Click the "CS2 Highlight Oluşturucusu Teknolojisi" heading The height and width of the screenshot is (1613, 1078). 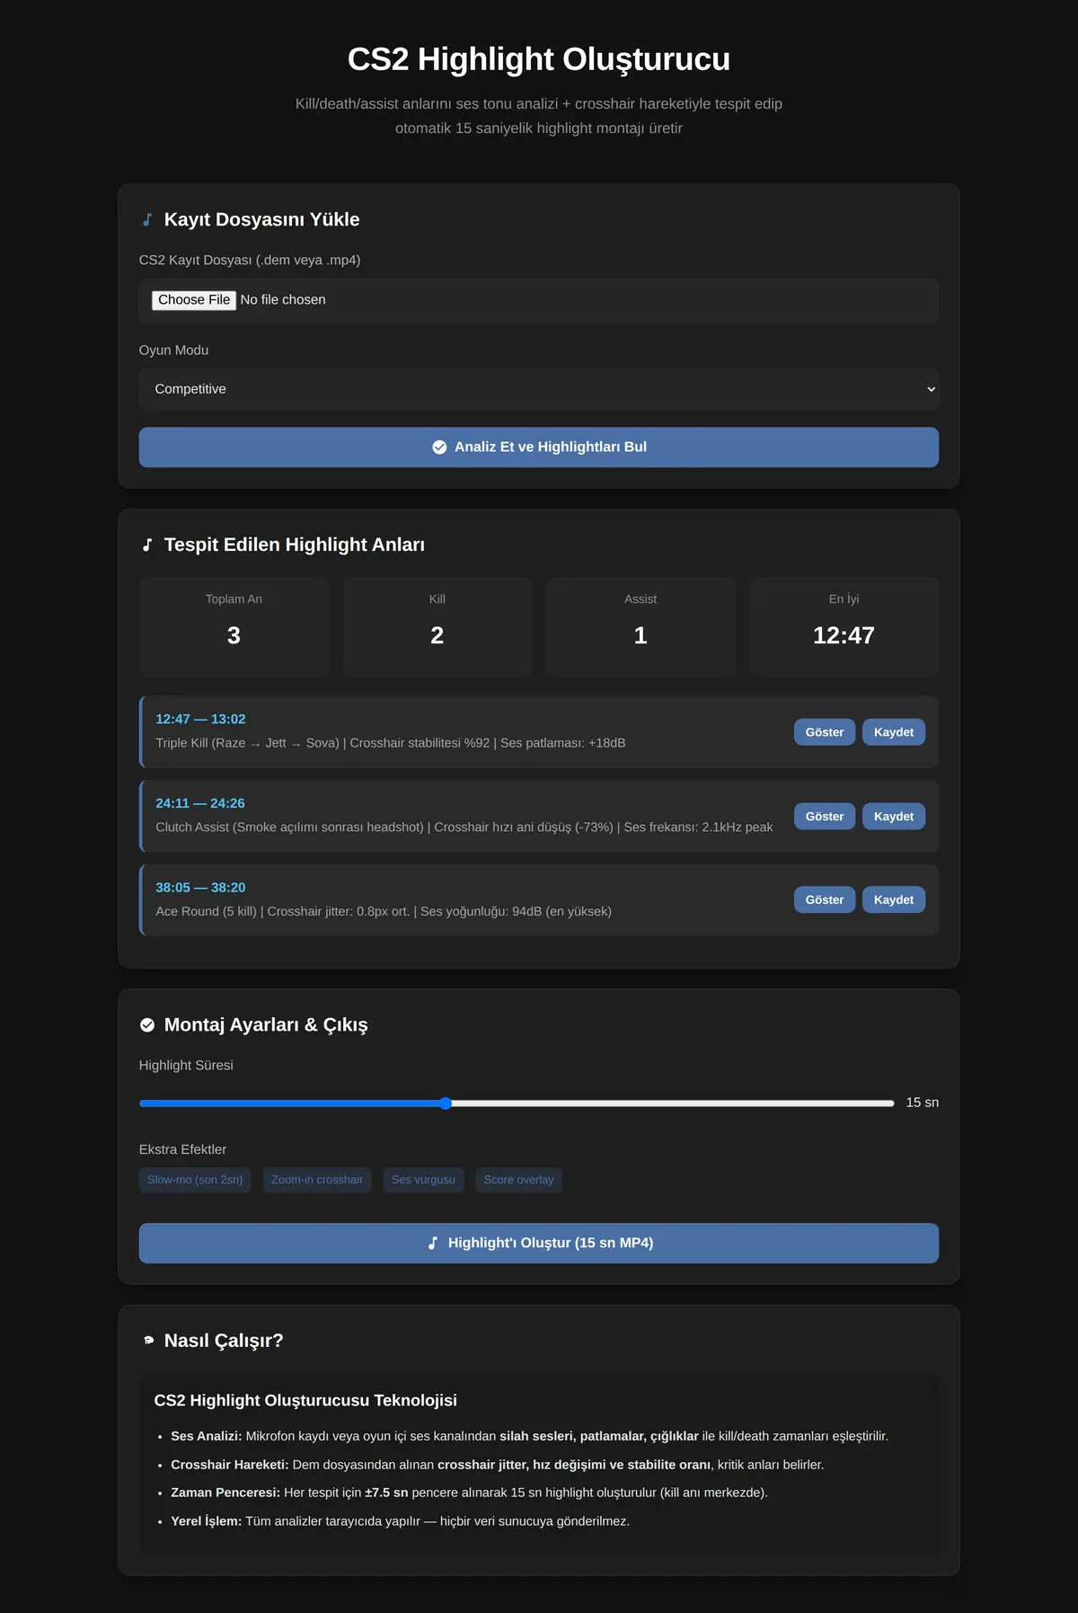click(305, 1401)
